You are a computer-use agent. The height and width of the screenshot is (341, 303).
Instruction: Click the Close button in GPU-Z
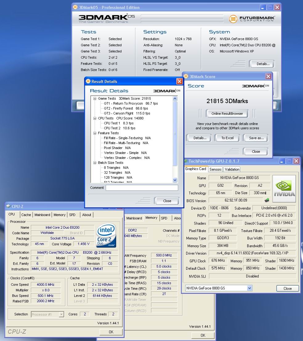click(287, 288)
